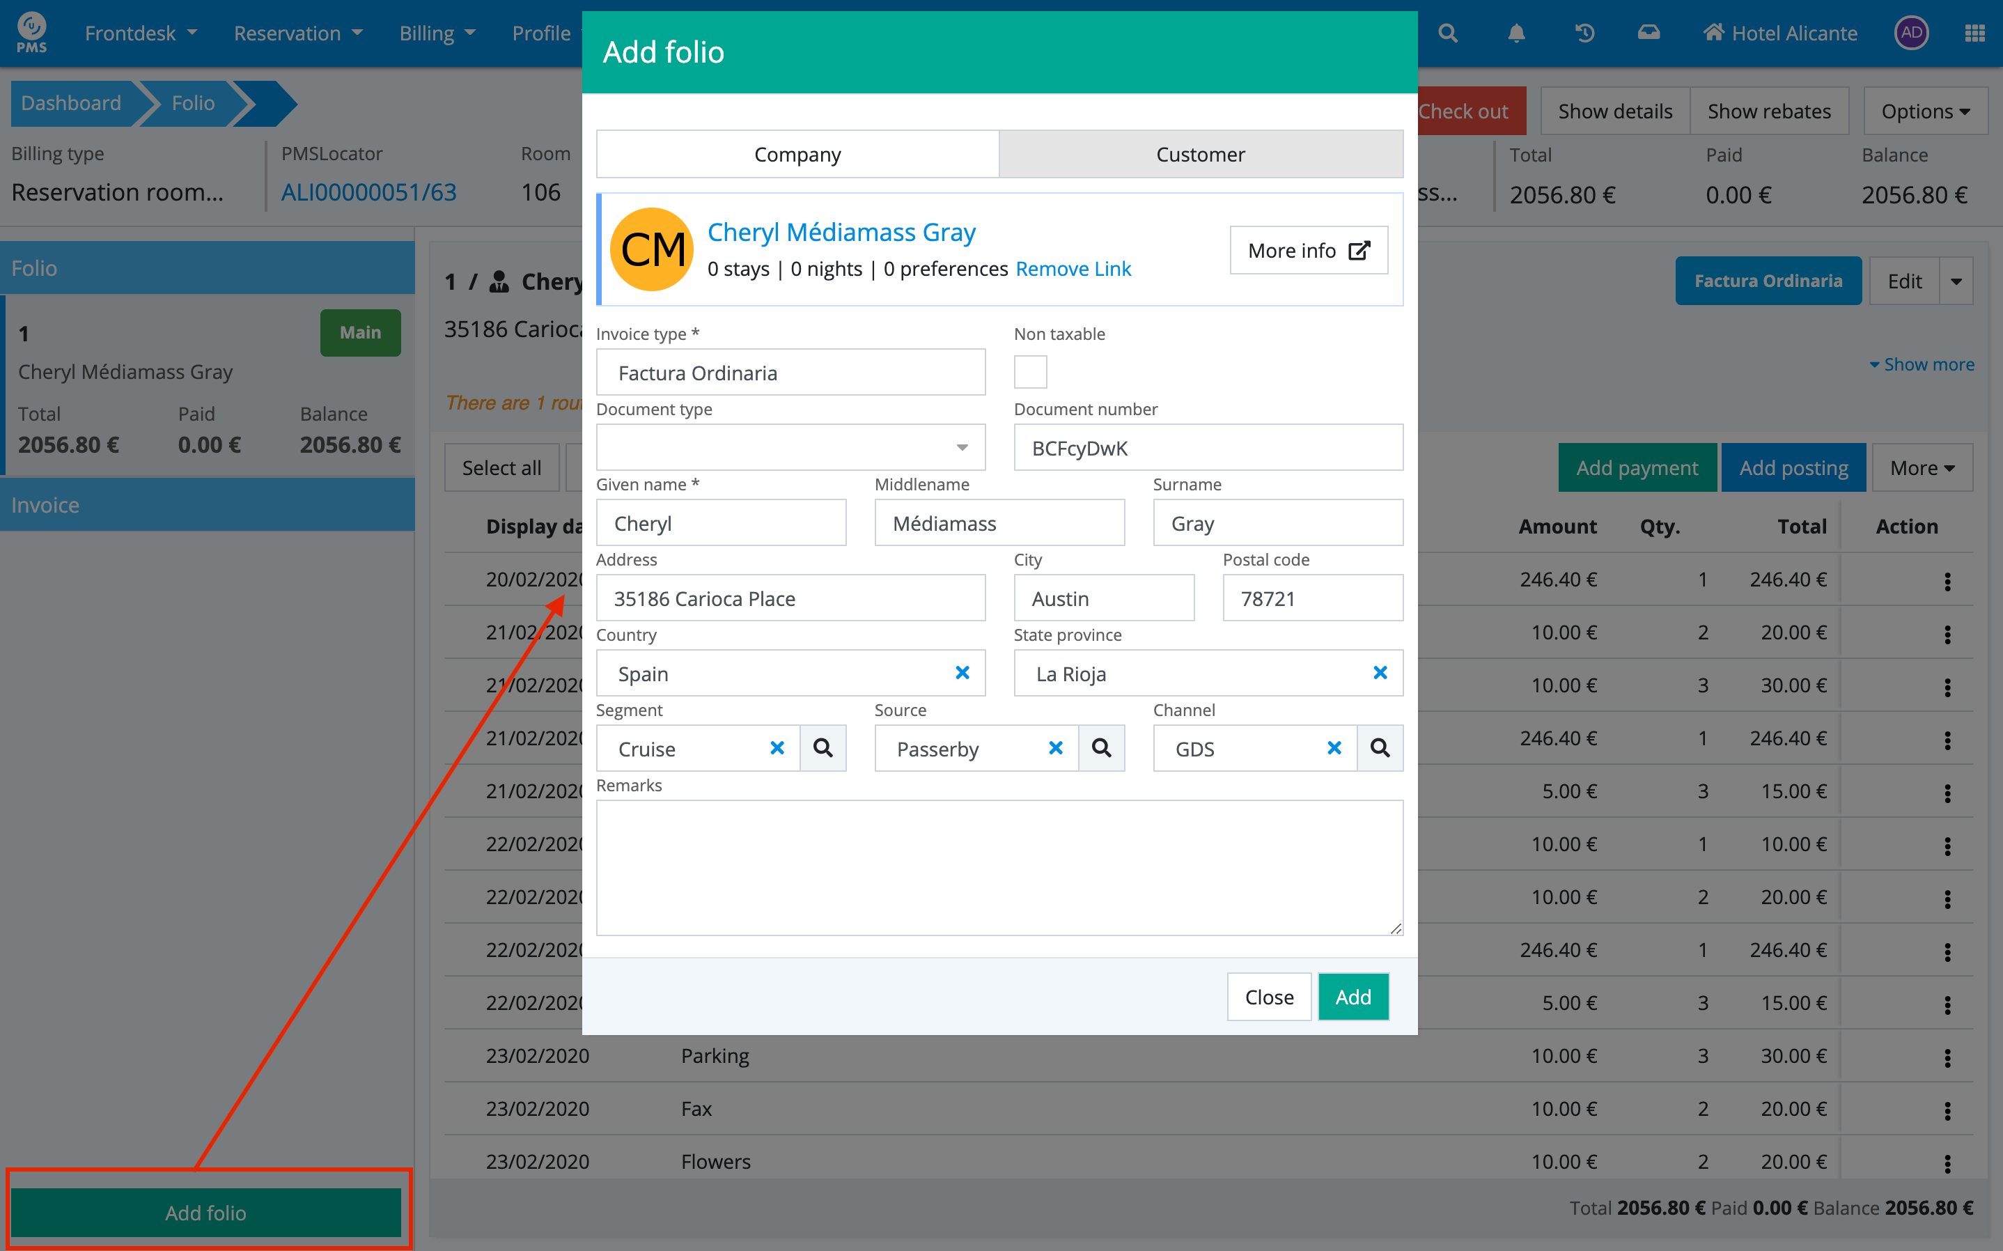Clear the Spain country selection
Image resolution: width=2003 pixels, height=1251 pixels.
pos(962,673)
